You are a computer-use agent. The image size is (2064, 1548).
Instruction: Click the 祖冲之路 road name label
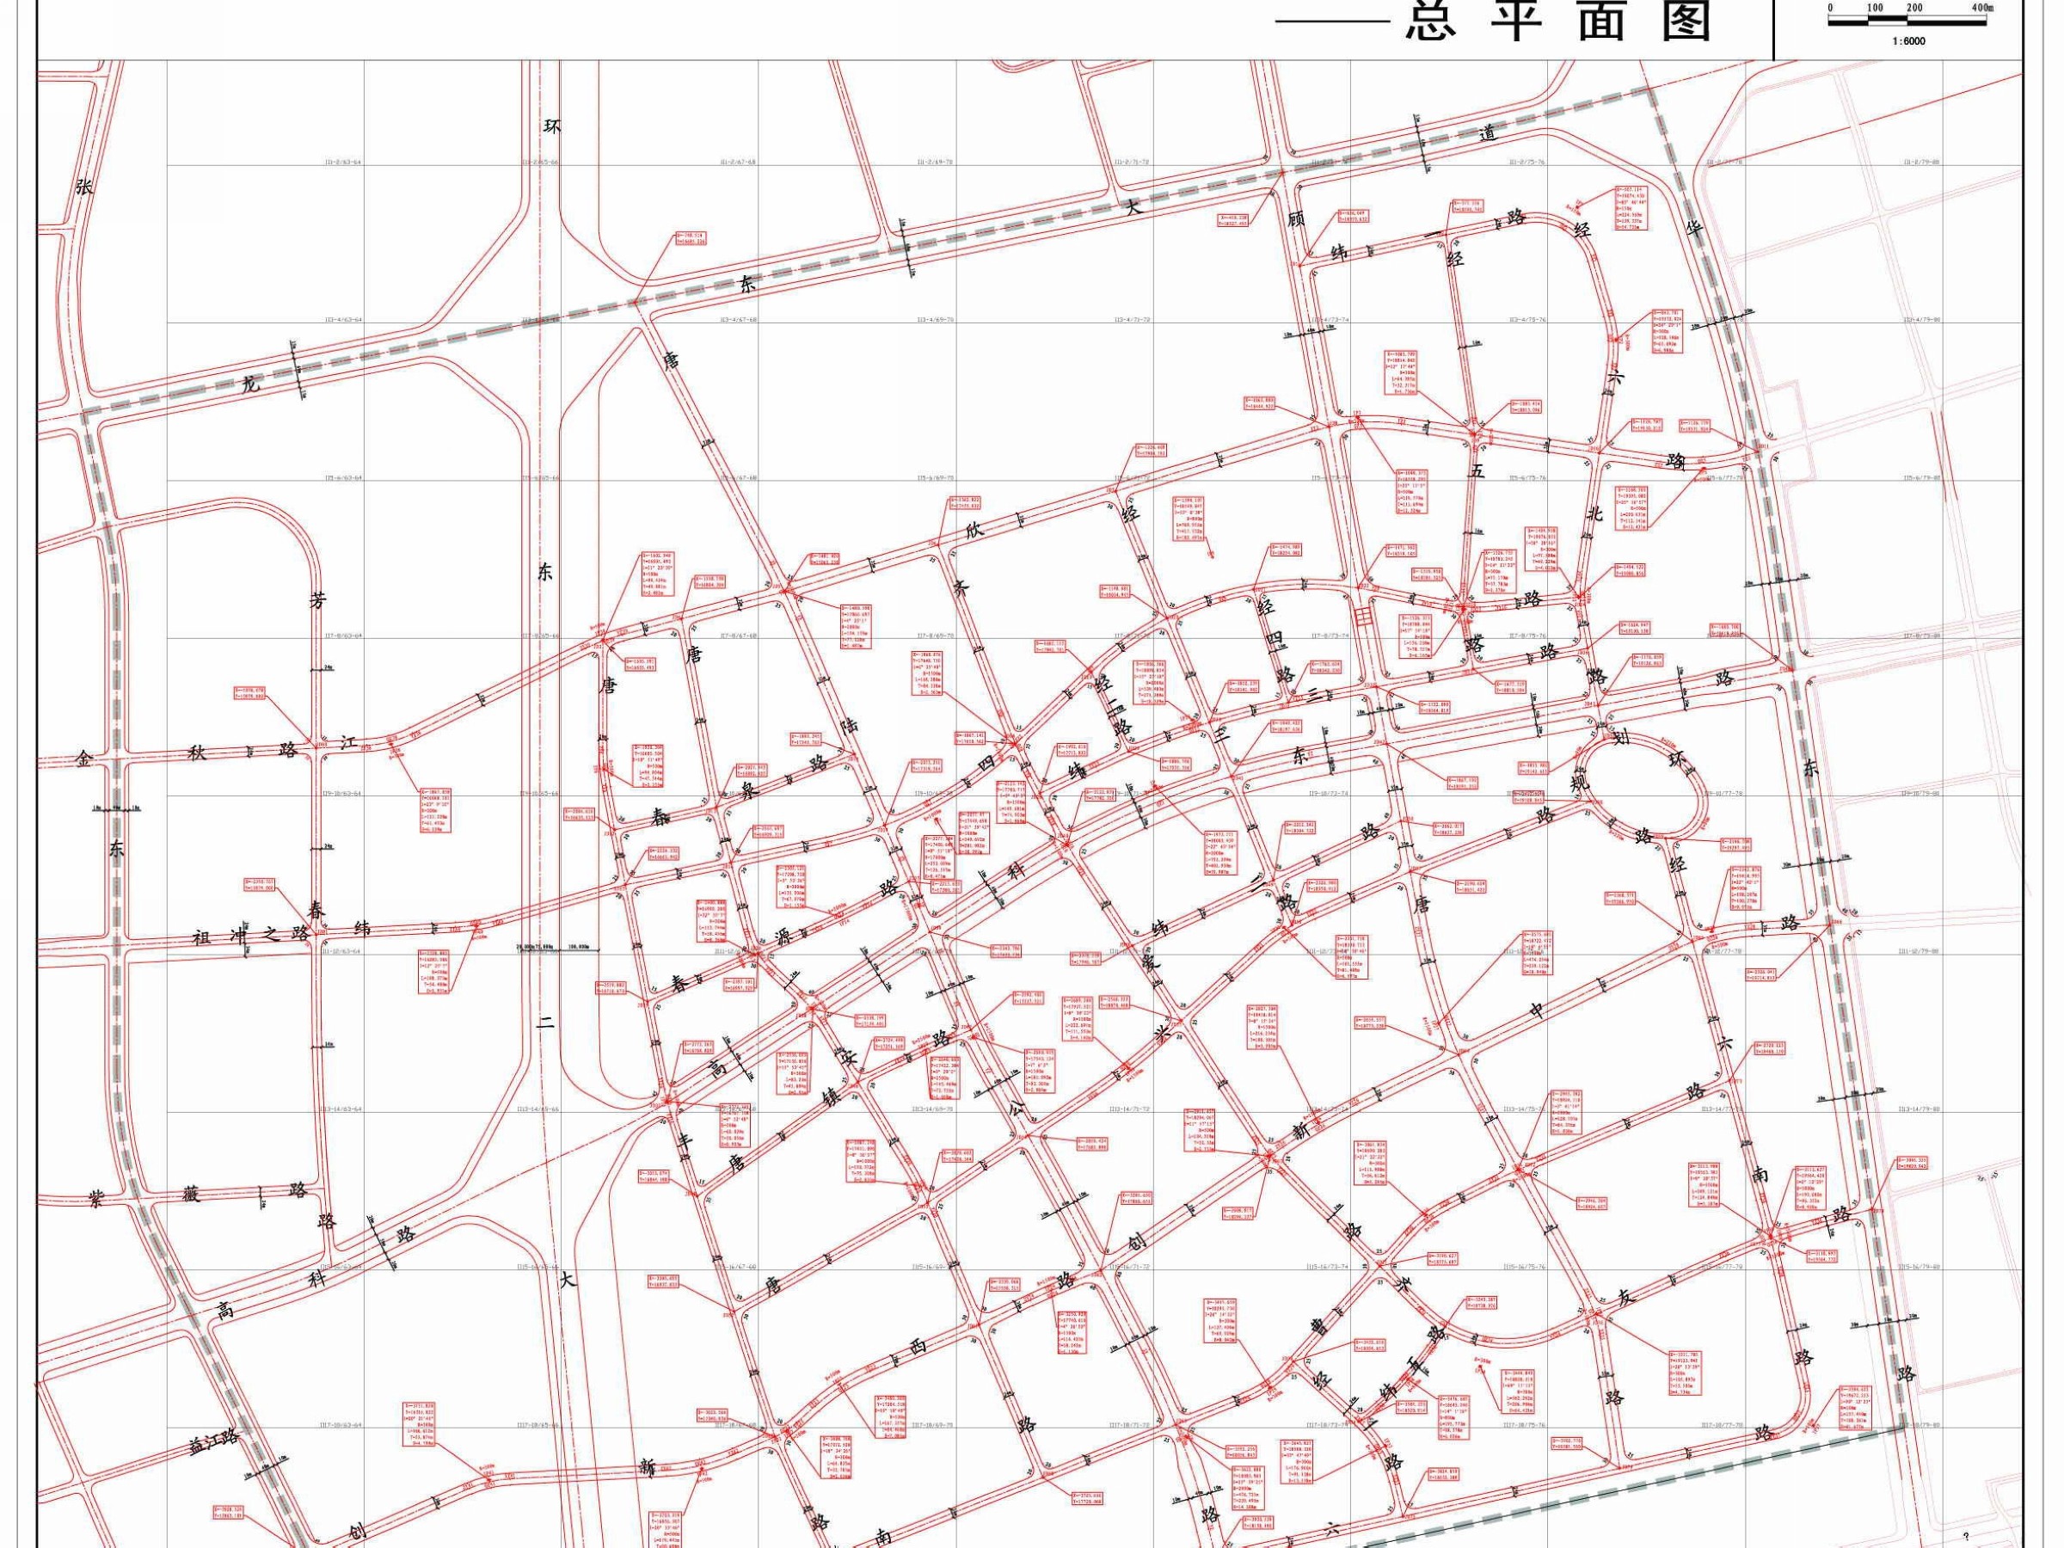(x=249, y=935)
